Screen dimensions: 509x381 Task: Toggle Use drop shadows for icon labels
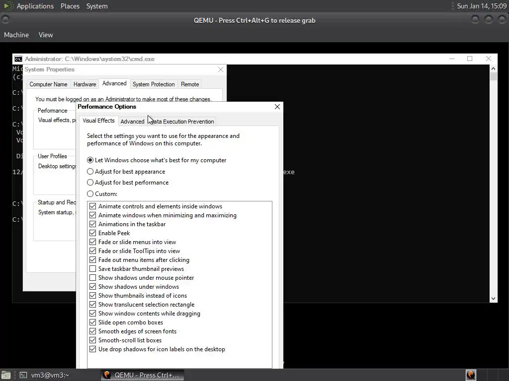coord(93,349)
